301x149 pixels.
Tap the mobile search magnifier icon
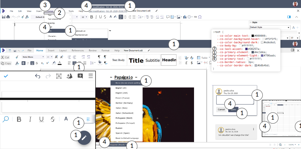point(6,119)
